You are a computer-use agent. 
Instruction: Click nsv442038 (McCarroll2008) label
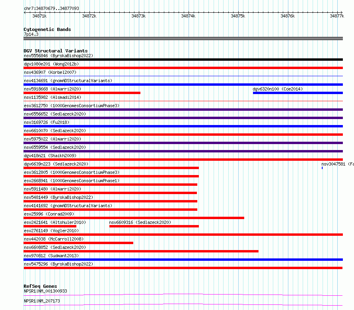[54, 239]
